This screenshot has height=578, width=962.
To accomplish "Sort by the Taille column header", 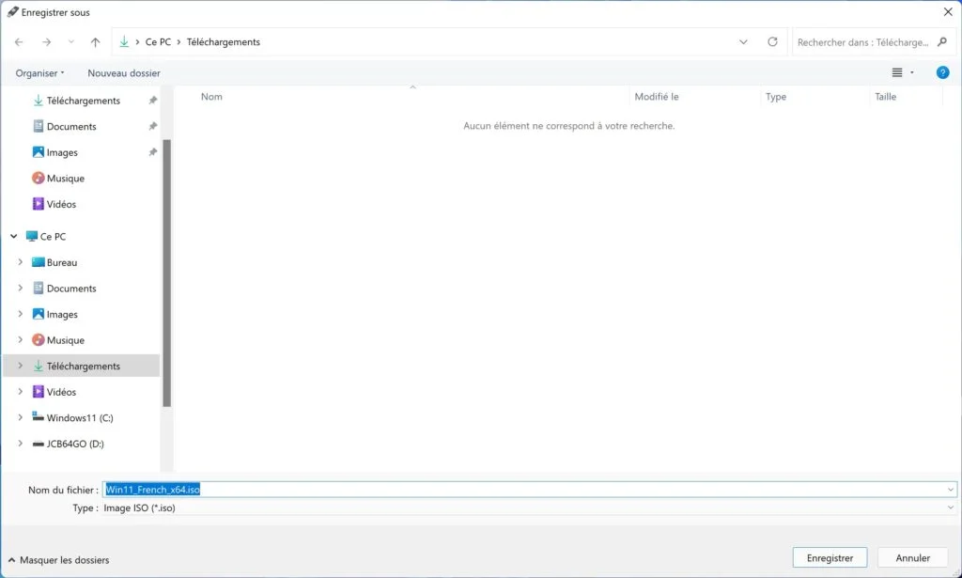I will click(x=885, y=96).
